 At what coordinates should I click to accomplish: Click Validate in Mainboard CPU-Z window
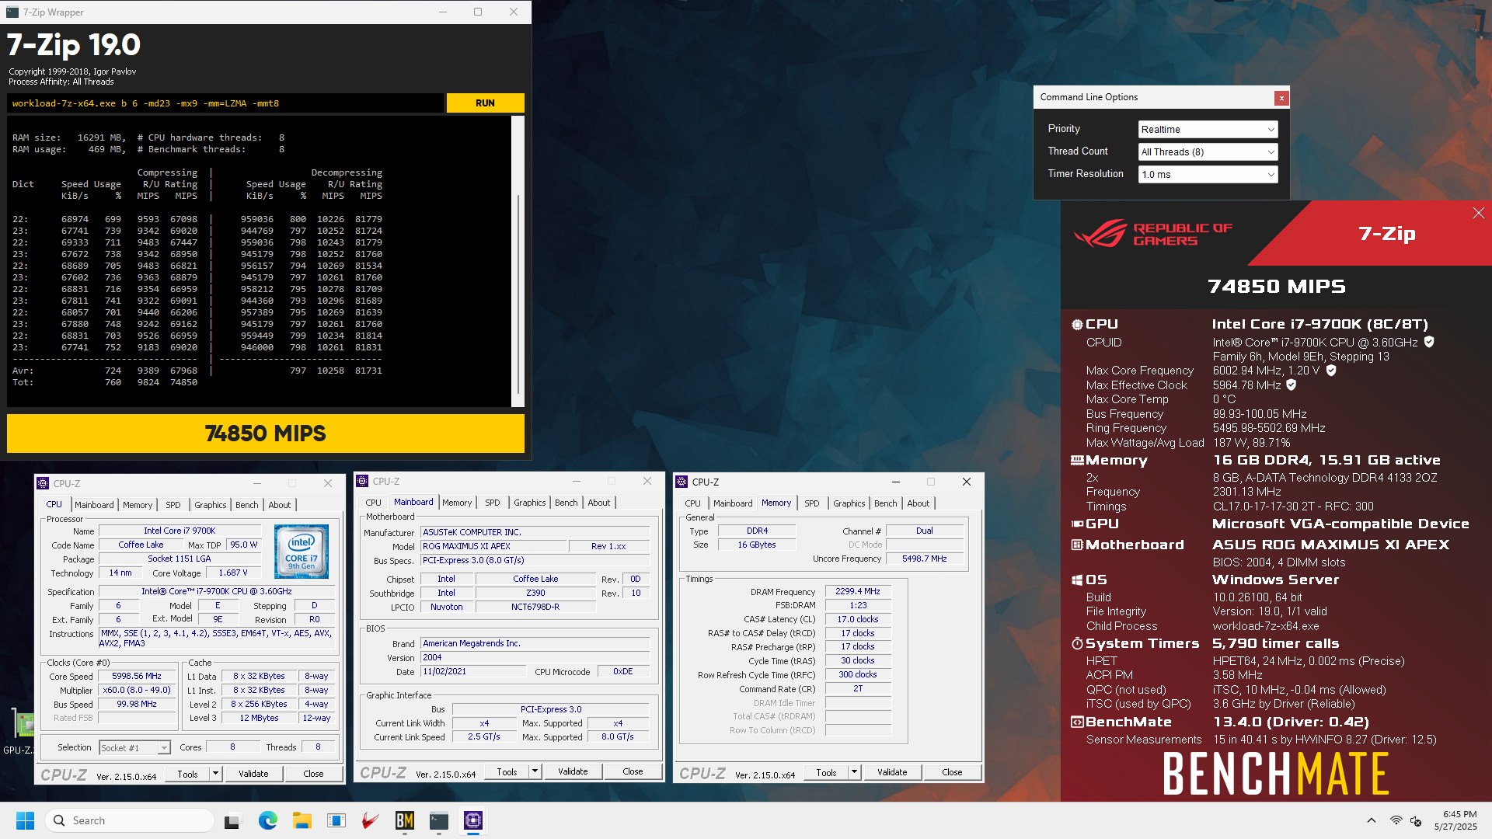573,771
